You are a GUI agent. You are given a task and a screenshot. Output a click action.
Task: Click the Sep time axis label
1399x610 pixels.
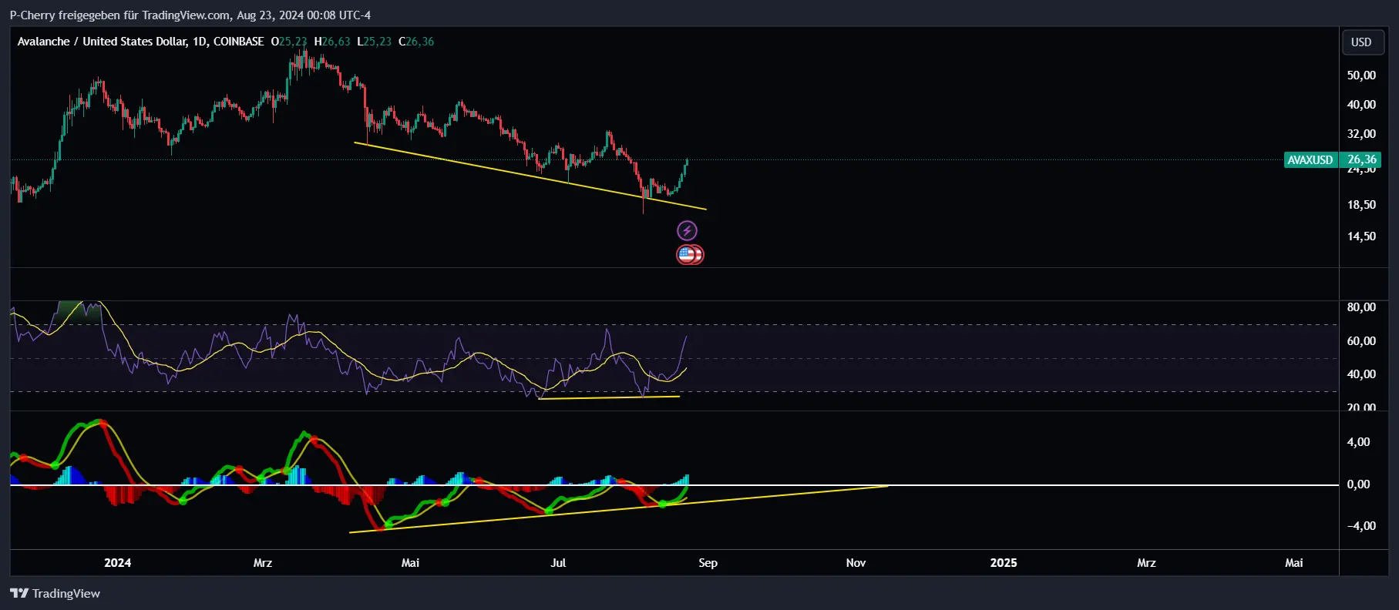pos(708,563)
